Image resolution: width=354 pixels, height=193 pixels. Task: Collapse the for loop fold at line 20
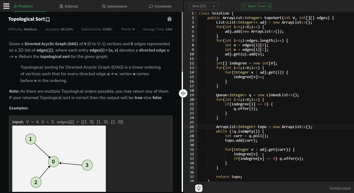point(196,100)
